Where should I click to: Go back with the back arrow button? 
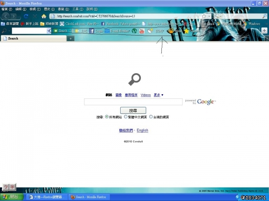click(x=5, y=16)
